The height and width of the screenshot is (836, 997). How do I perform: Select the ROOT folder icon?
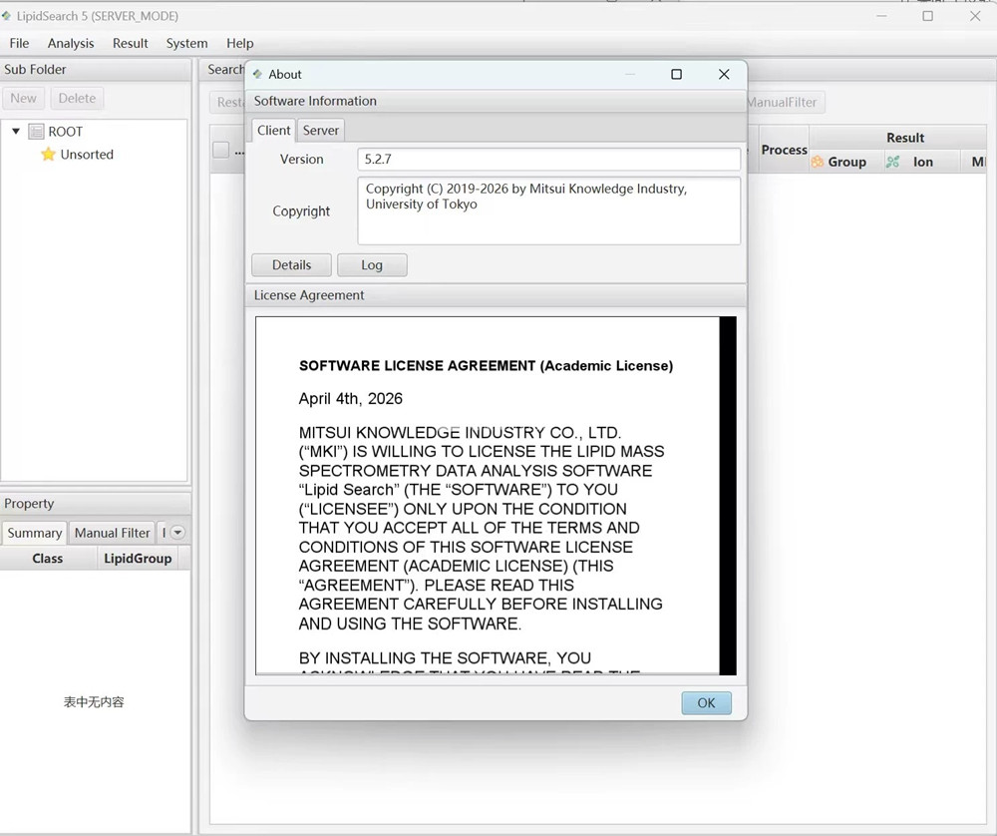point(36,132)
